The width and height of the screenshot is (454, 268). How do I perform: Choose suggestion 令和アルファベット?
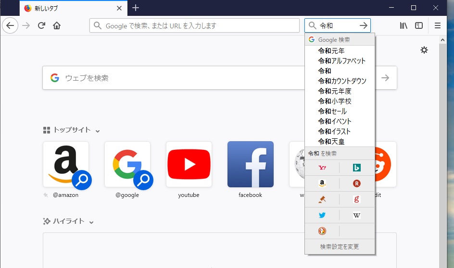[340, 61]
